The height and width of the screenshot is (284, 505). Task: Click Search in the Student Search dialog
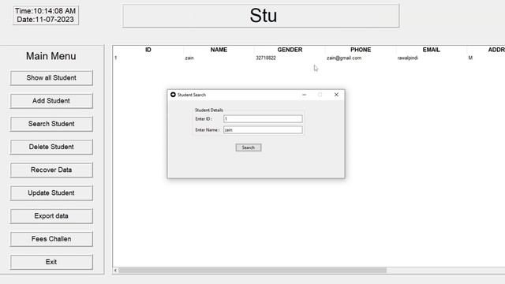(249, 148)
